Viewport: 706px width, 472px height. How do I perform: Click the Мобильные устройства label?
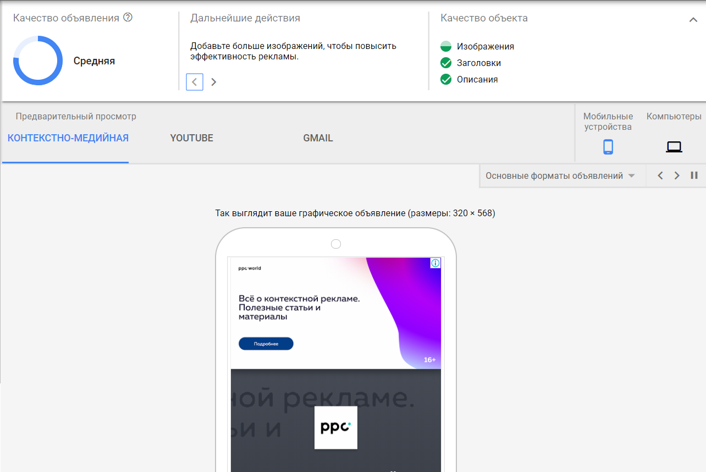tap(608, 122)
